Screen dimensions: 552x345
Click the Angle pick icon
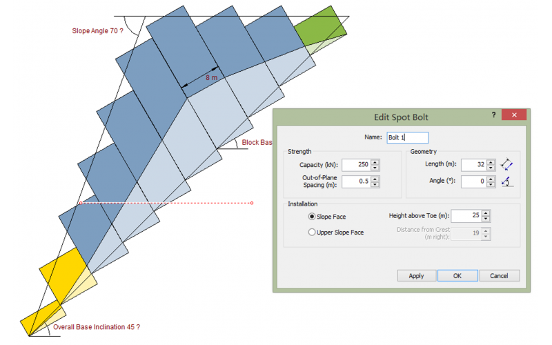click(507, 182)
